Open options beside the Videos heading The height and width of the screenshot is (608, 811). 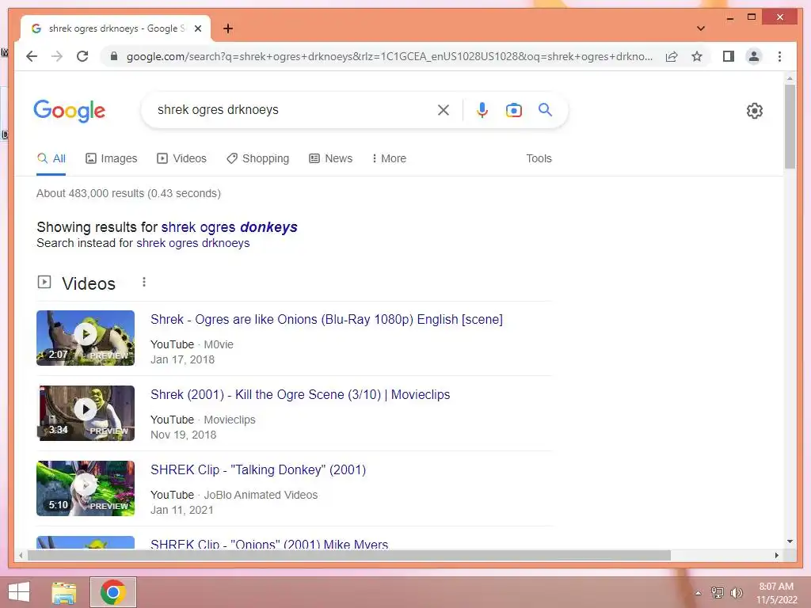144,283
